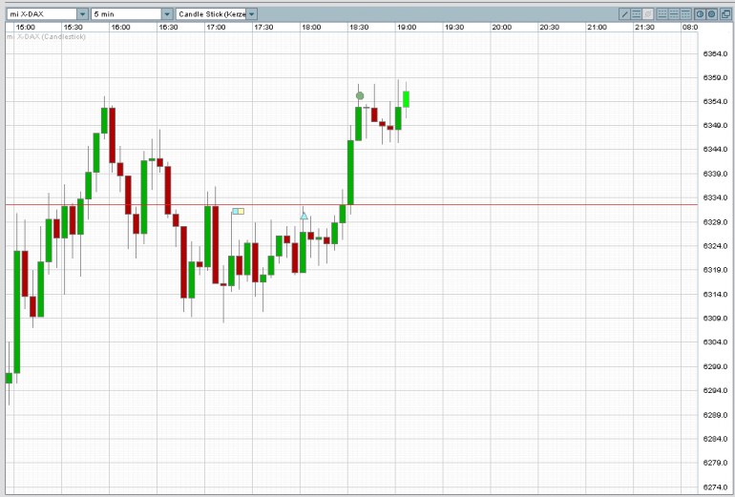Click the Candle Stick chart type field
The height and width of the screenshot is (497, 735).
coord(211,14)
